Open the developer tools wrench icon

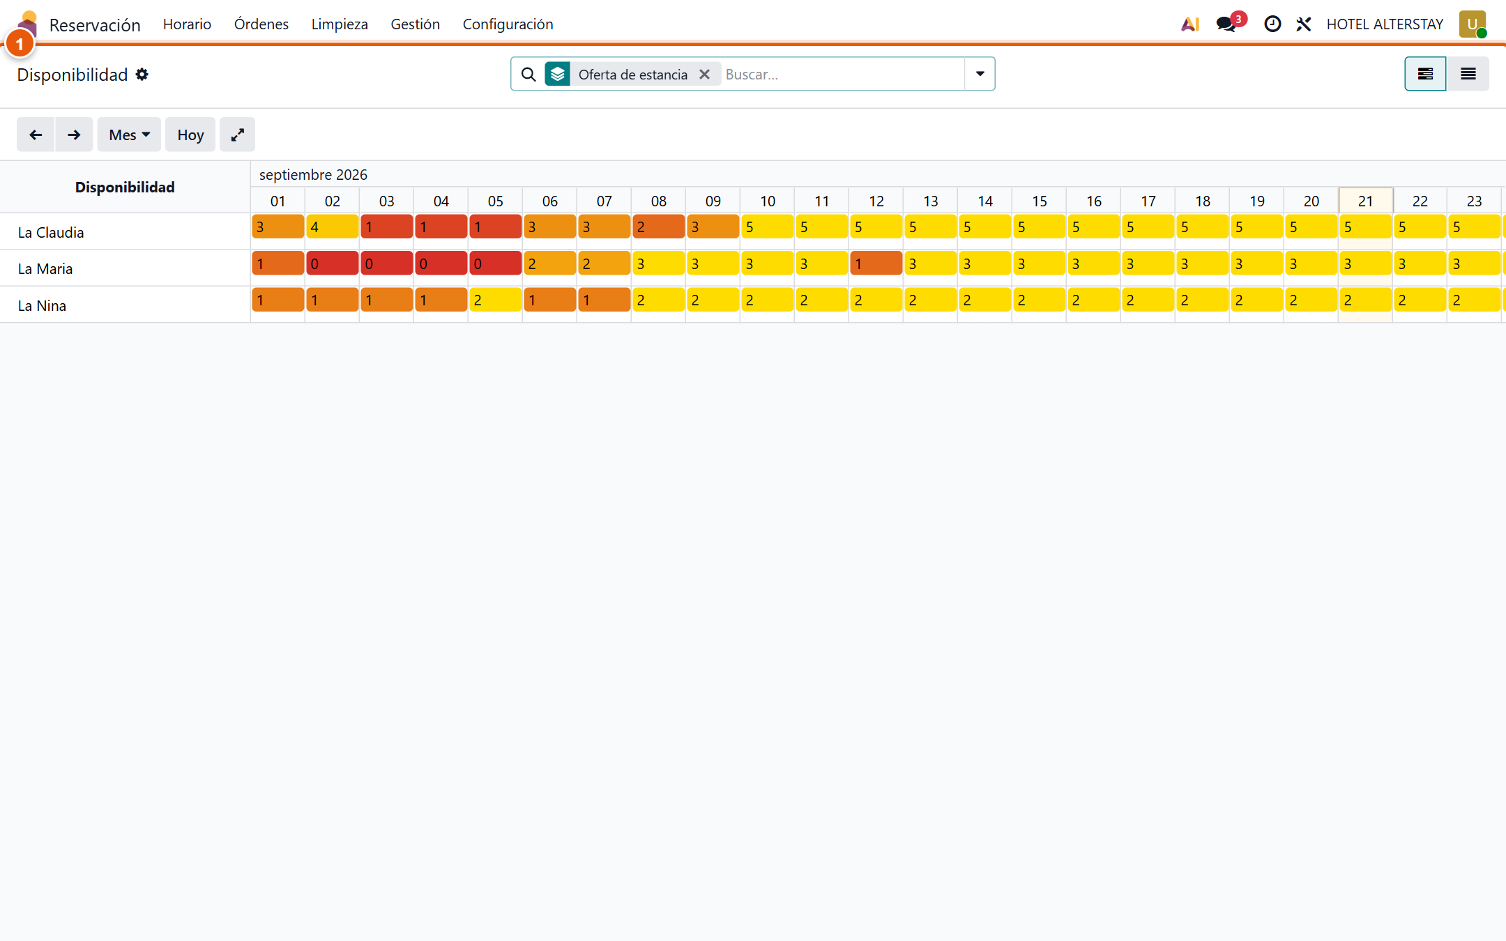1304,24
